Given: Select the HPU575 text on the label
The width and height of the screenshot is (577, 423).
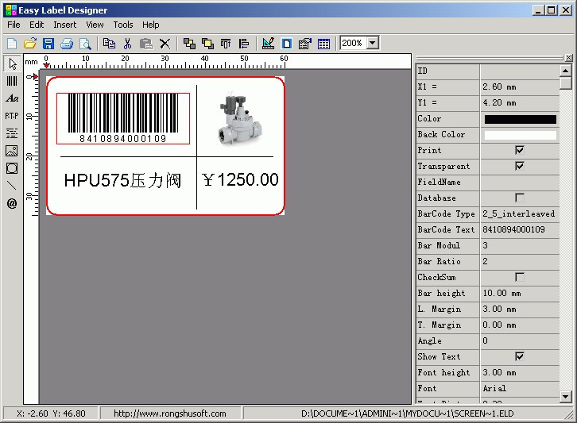Looking at the screenshot, I should click(x=123, y=180).
